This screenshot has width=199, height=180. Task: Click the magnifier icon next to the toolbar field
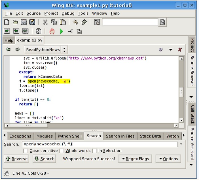(x=162, y=22)
